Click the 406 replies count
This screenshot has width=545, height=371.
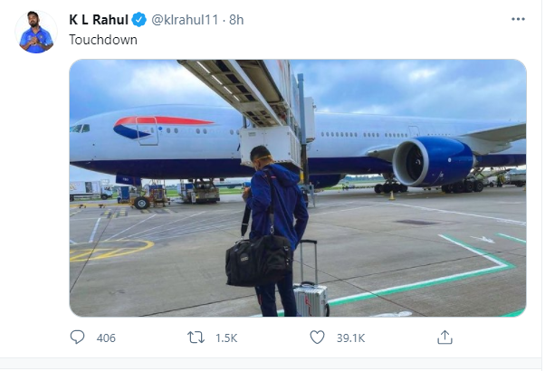(x=106, y=338)
